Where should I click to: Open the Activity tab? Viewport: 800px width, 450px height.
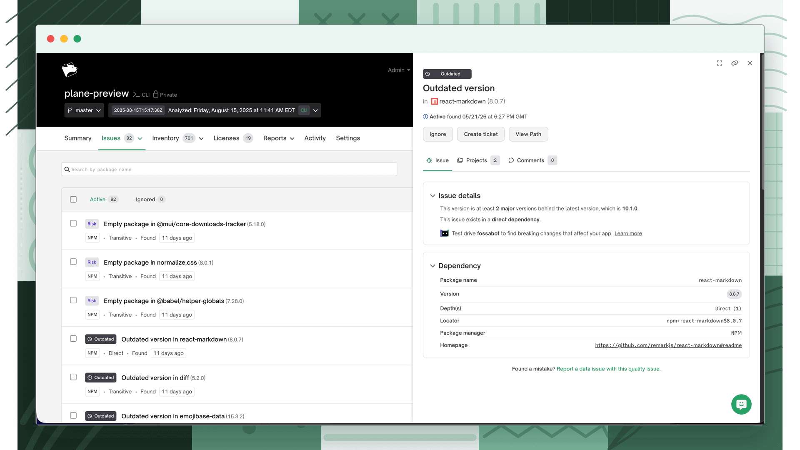315,138
